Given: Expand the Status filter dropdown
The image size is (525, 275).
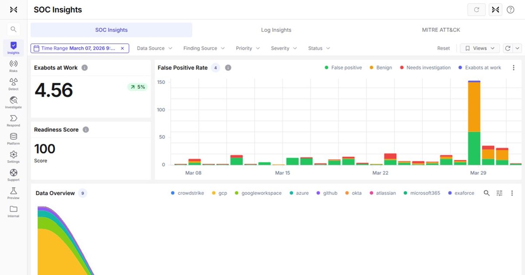Looking at the screenshot, I should 319,49.
